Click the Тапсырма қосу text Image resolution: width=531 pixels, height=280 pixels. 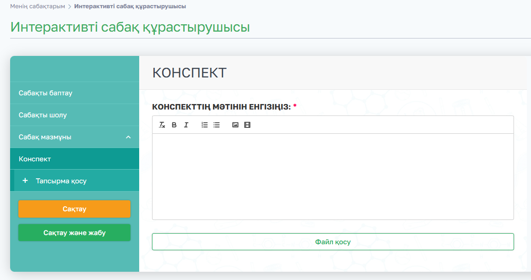tap(61, 181)
